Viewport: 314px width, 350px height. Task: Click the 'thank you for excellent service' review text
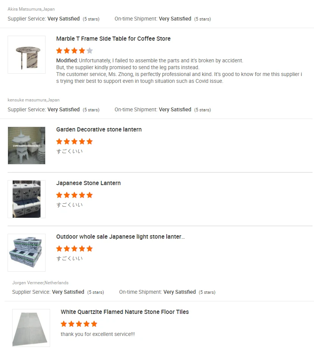coord(98,334)
